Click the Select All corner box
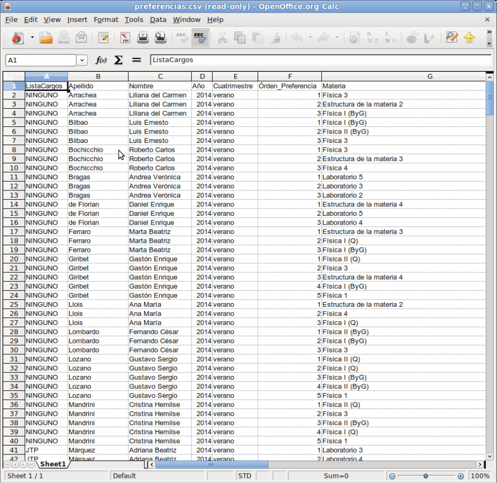497x483 pixels. click(x=14, y=76)
